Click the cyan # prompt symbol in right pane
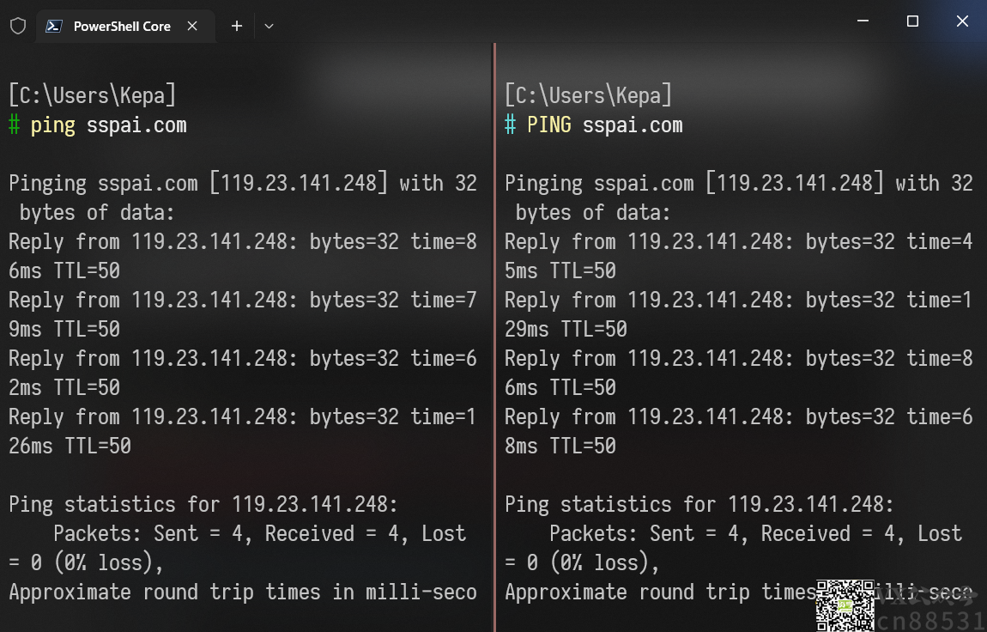This screenshot has height=632, width=987. (x=511, y=125)
